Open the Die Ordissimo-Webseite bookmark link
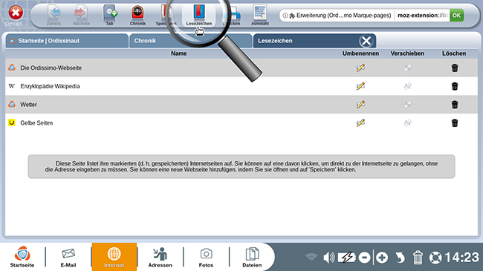Image resolution: width=483 pixels, height=271 pixels. coord(51,68)
